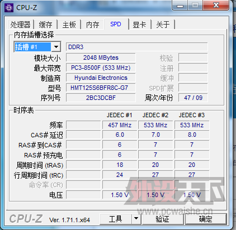Click CAS latency 7.0 value
This screenshot has height=230, width=236.
coord(155,135)
